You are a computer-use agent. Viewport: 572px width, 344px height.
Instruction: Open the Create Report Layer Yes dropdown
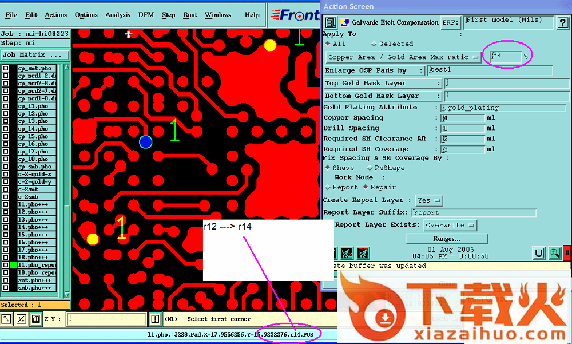[x=429, y=201]
